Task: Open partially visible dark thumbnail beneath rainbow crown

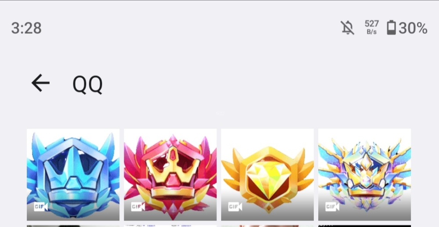Action: click(364, 226)
